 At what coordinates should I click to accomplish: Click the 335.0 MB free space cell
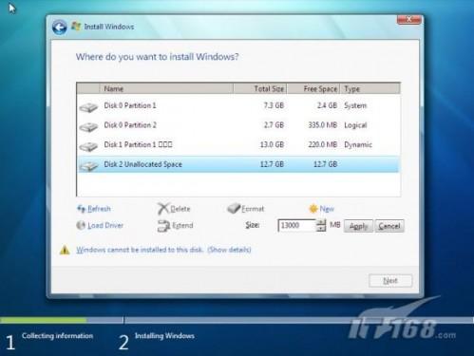[x=323, y=125]
